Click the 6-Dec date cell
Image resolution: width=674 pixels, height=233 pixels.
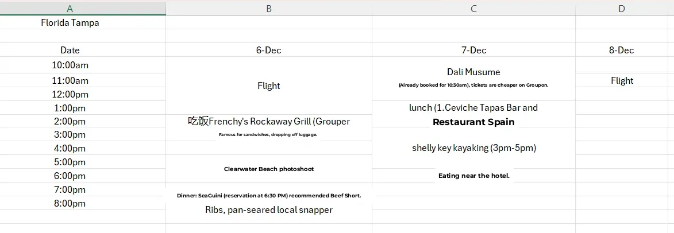[269, 51]
